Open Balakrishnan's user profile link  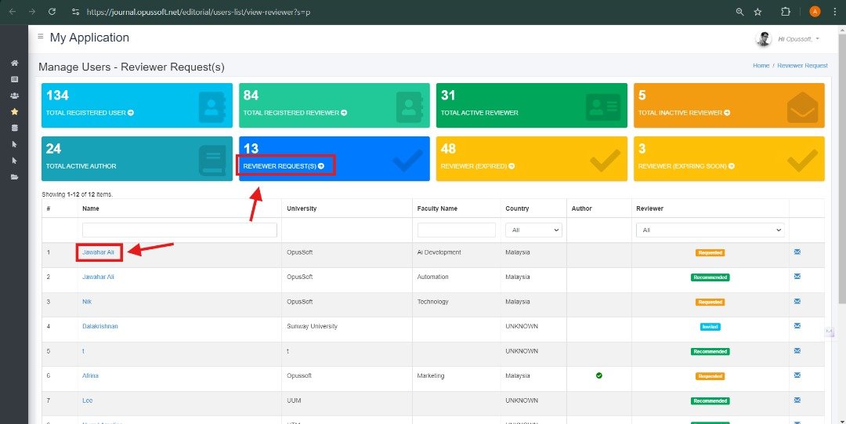100,326
